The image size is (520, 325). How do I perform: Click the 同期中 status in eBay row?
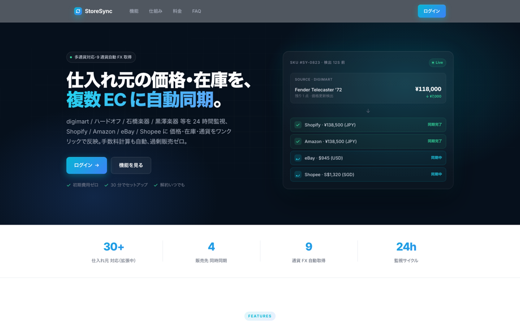click(436, 158)
